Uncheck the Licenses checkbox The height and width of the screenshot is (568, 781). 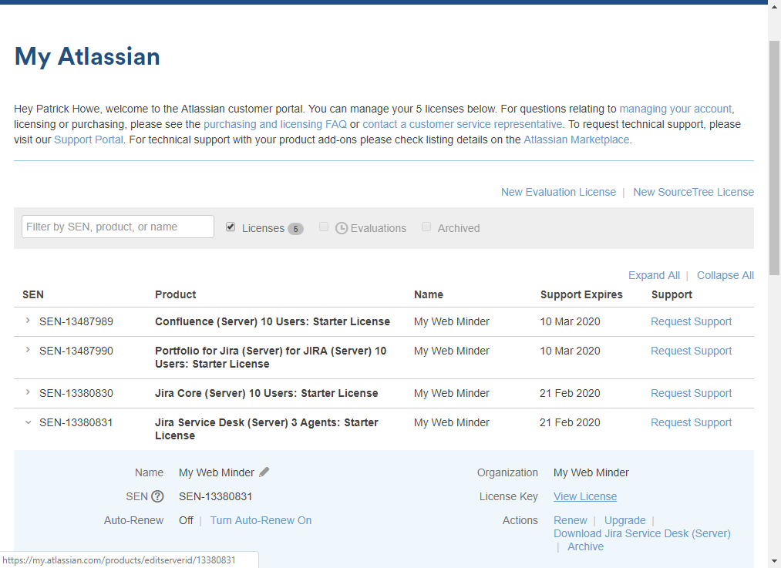(230, 227)
